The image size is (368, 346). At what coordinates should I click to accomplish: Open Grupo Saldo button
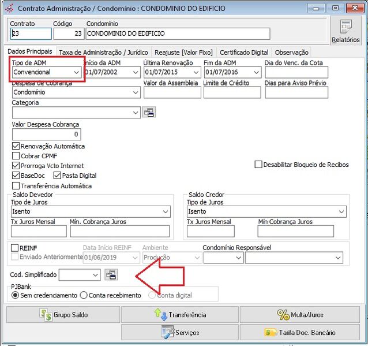(63, 315)
